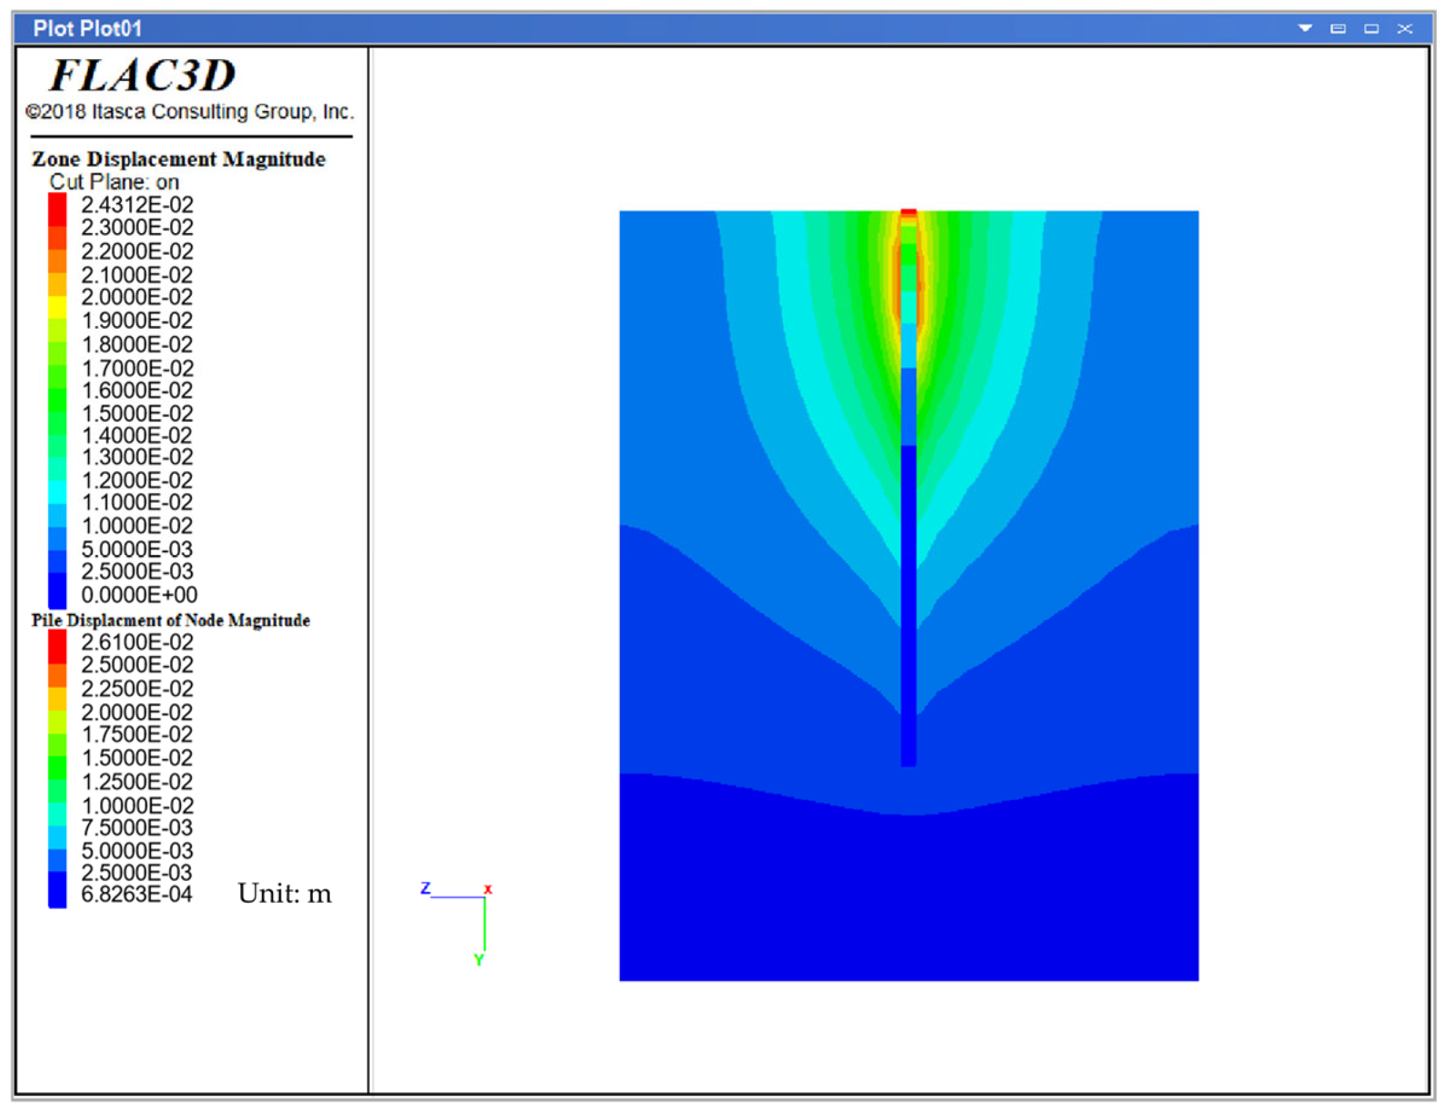Click the 6.8263E-04 pile legend value
Screen dimensions: 1442x1114
click(137, 894)
